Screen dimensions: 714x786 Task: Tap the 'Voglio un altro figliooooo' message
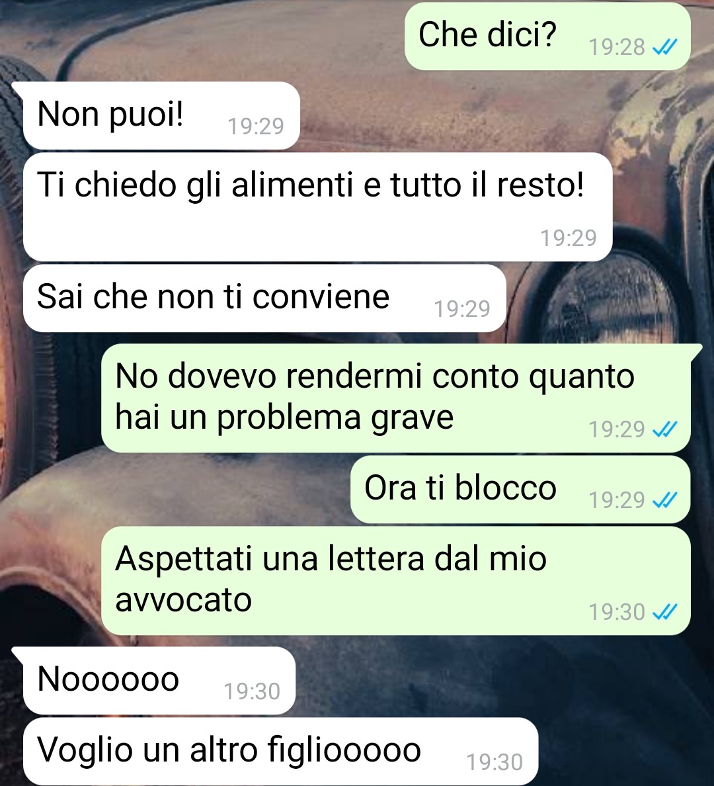pos(280,752)
